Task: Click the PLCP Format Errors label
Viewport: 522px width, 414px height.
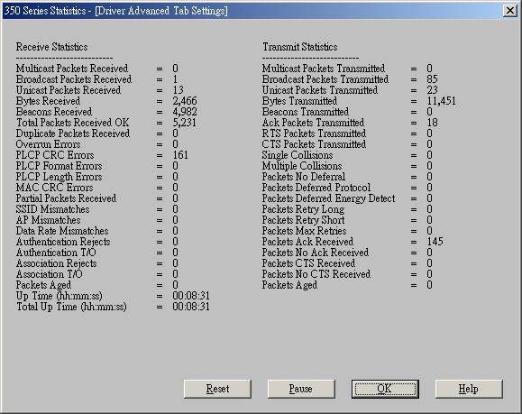Action: pos(59,166)
